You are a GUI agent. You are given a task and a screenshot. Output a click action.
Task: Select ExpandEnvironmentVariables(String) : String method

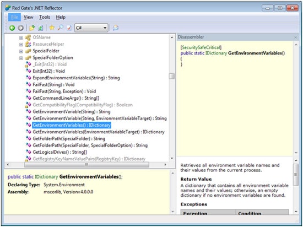(x=77, y=78)
